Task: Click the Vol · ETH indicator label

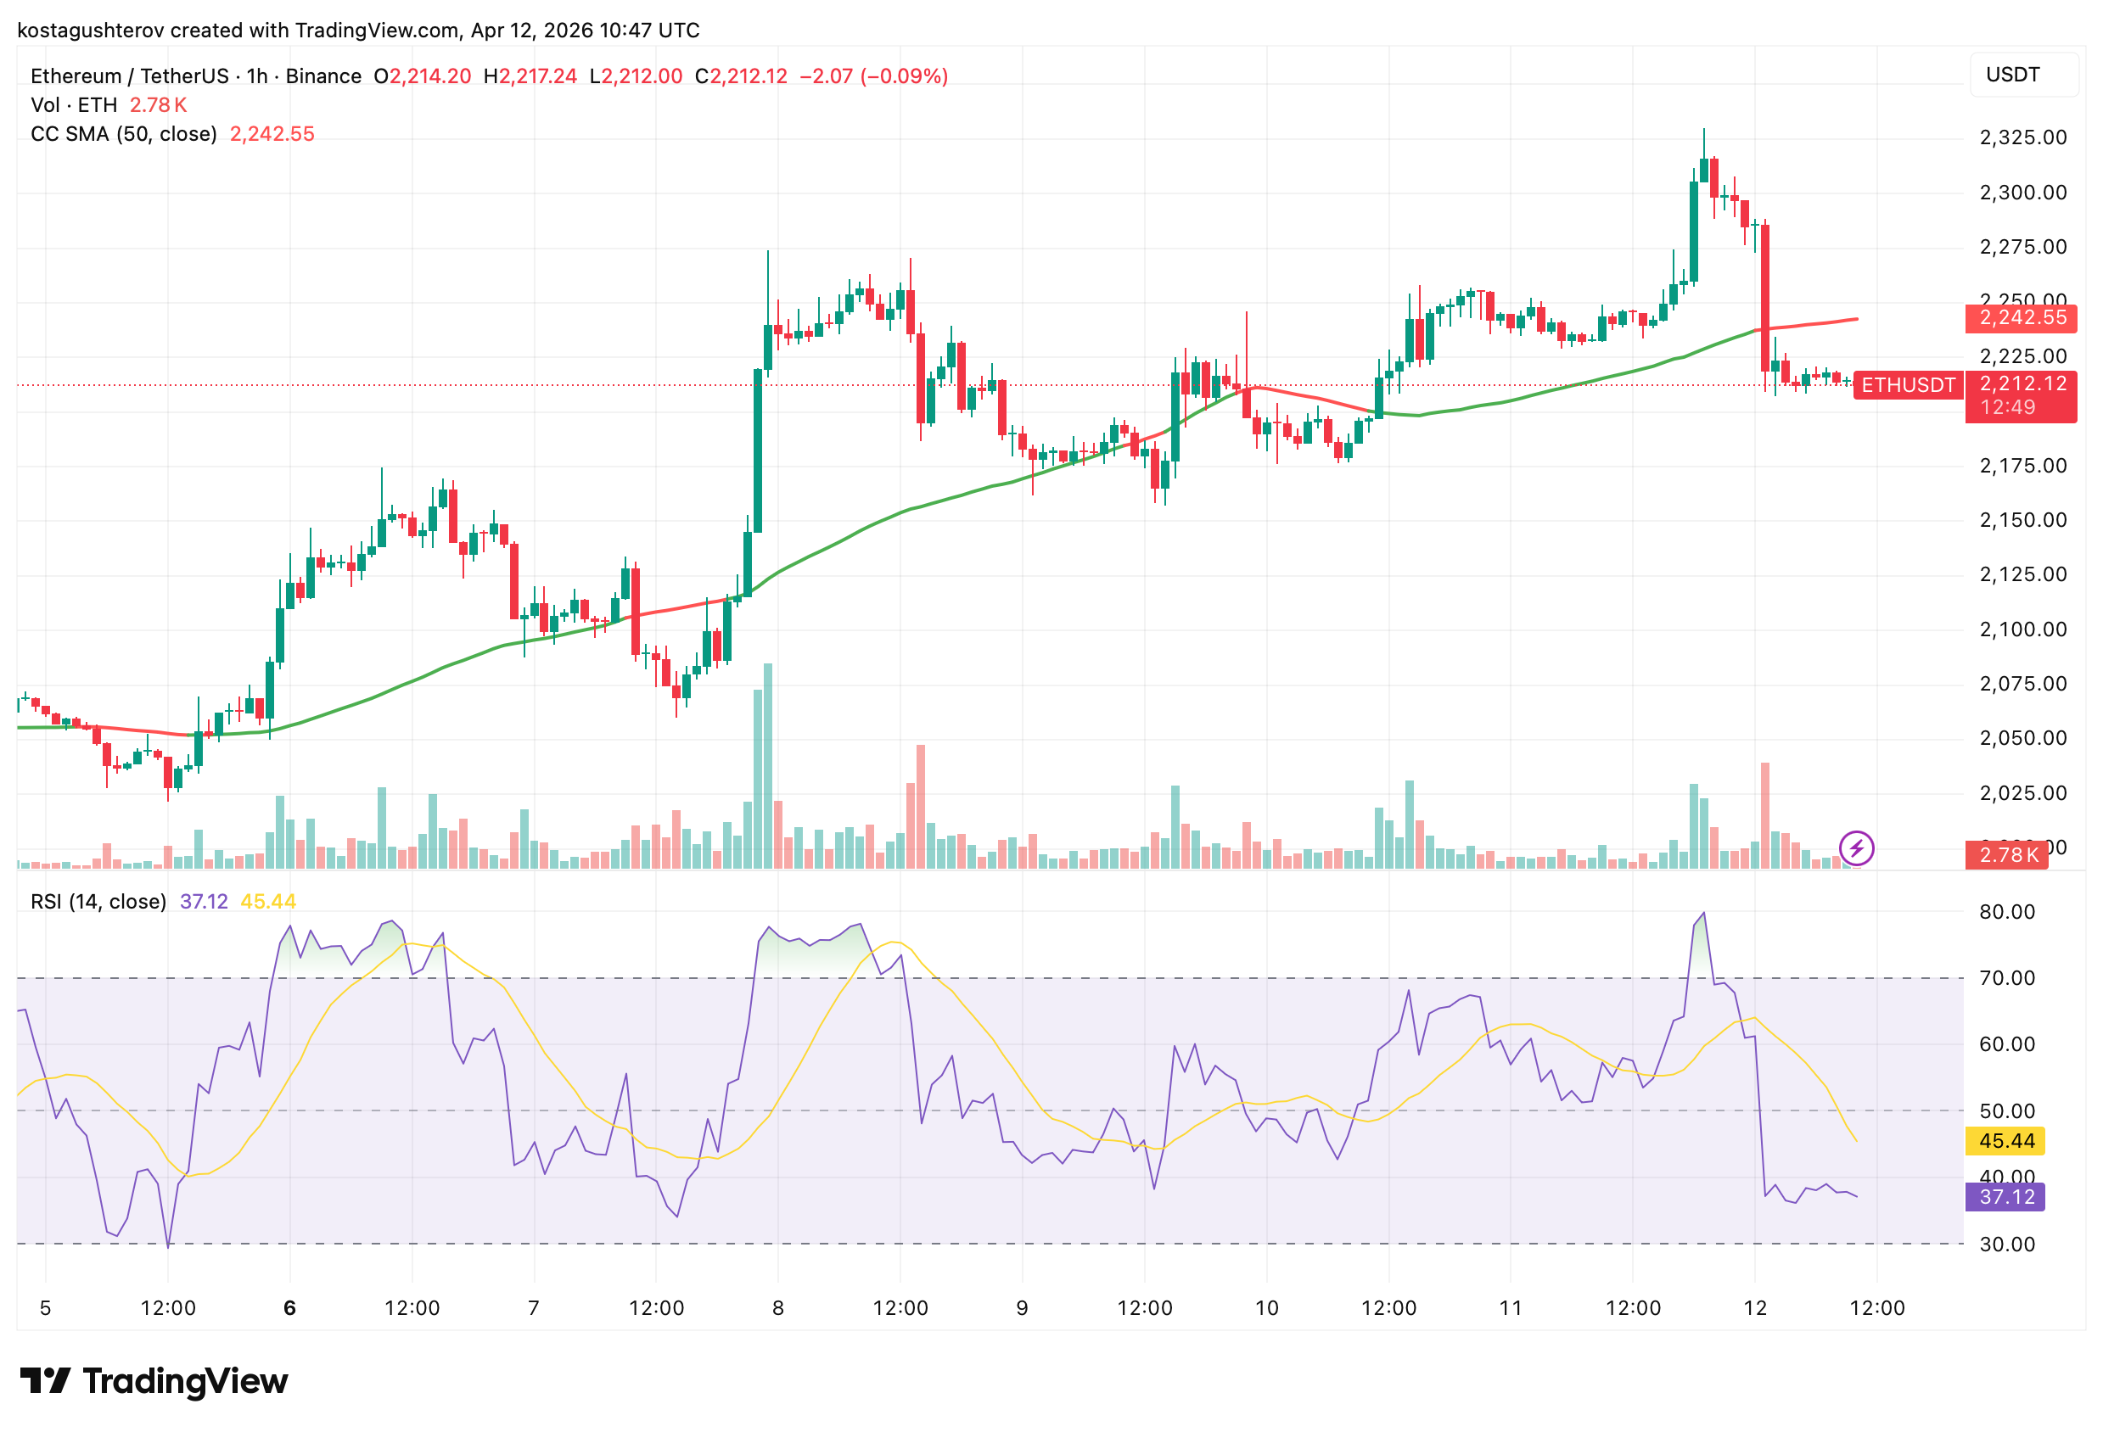Action: [72, 104]
